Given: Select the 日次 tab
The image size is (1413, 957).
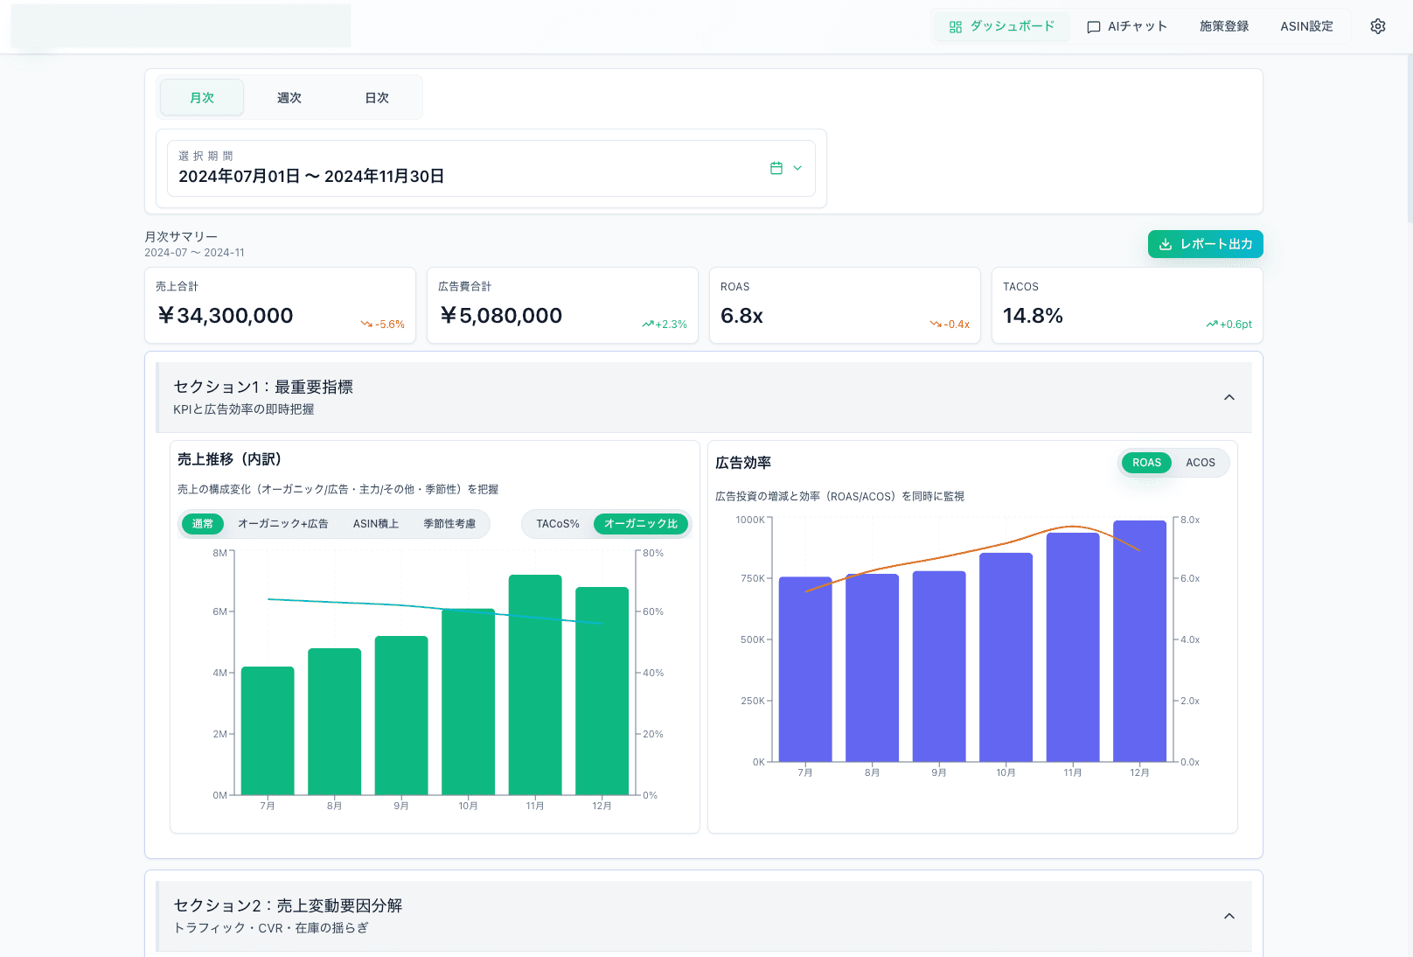Looking at the screenshot, I should pos(376,97).
